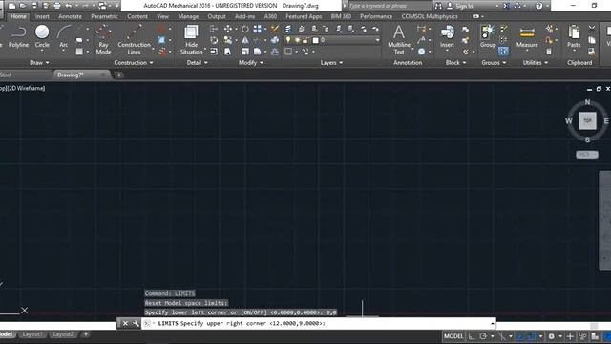Select the Mirror tool in Modify panel
Image resolution: width=611 pixels, height=344 pixels.
pos(244,40)
